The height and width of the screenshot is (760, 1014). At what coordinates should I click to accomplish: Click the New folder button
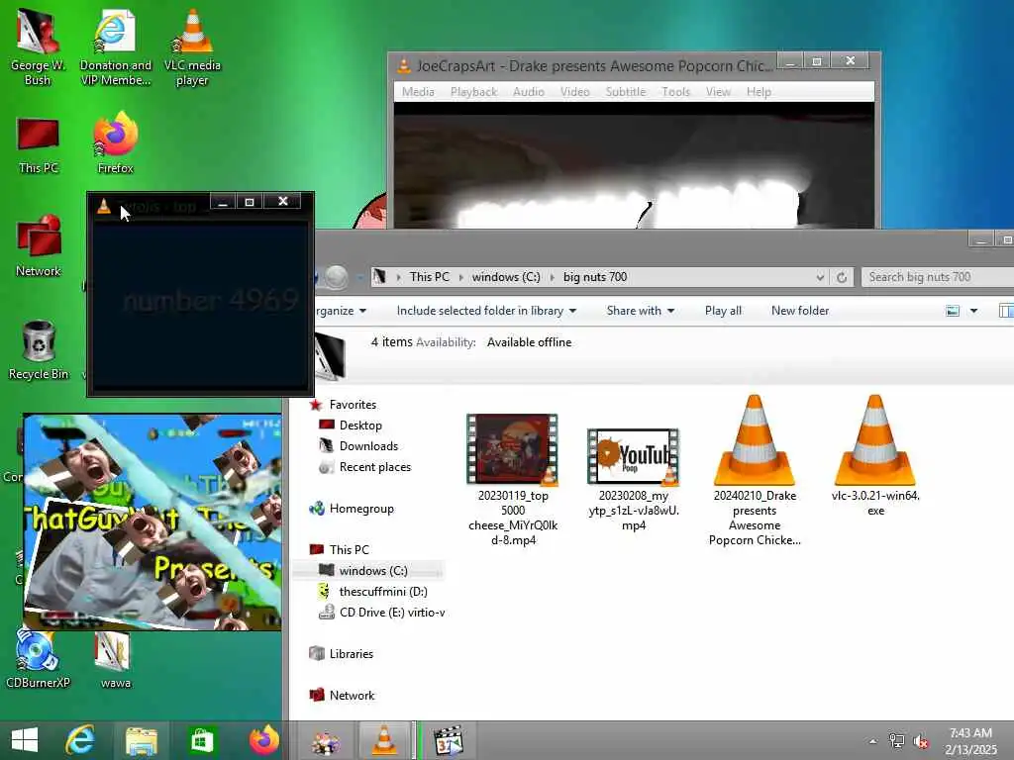800,311
